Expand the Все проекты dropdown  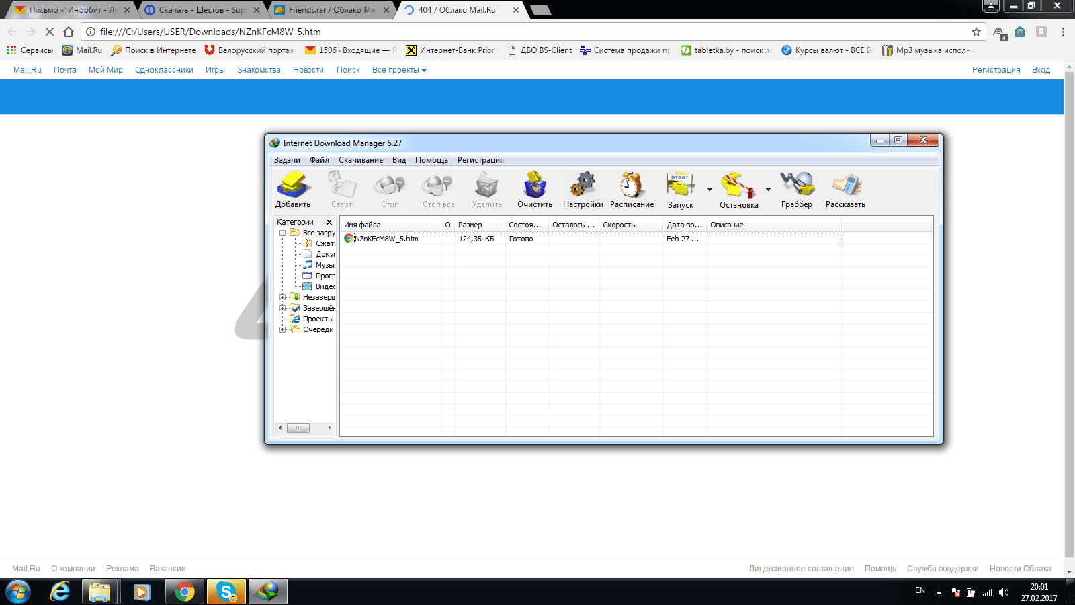click(399, 70)
